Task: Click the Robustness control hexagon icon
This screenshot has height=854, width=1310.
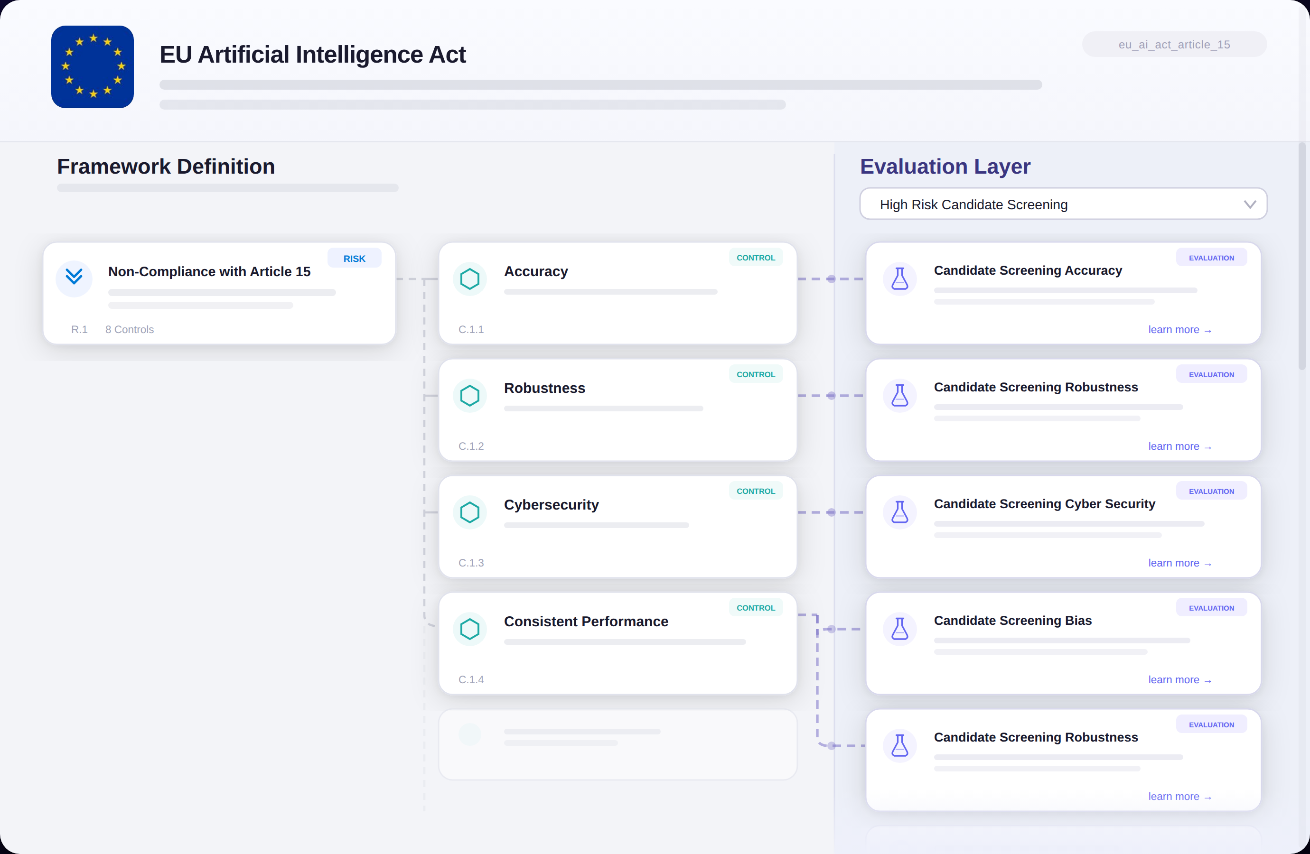Action: coord(469,396)
